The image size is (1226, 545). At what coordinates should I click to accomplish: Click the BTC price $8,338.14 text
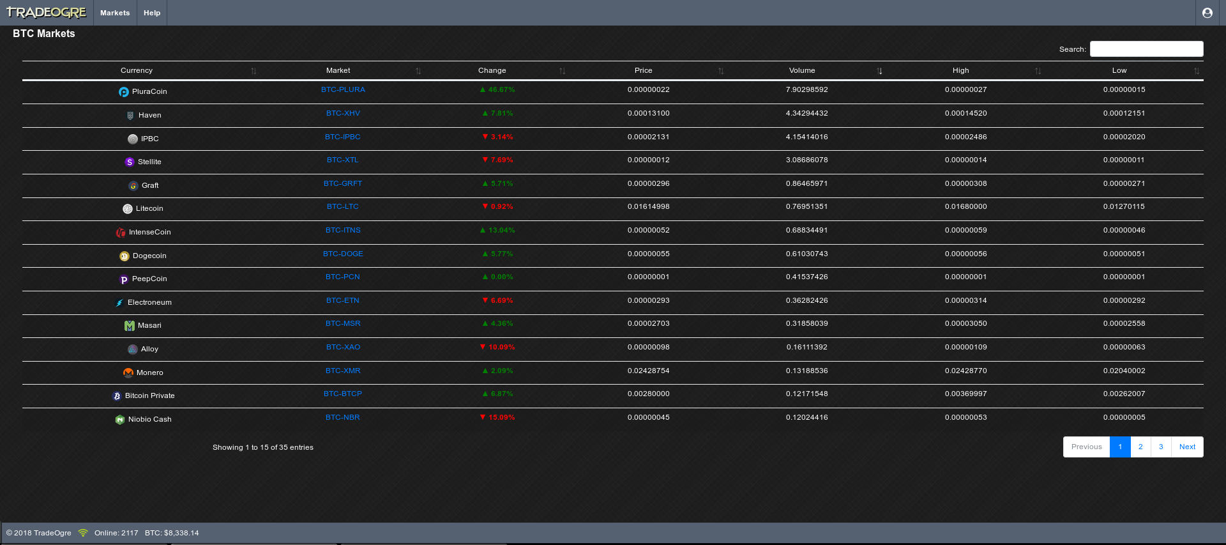click(x=172, y=533)
